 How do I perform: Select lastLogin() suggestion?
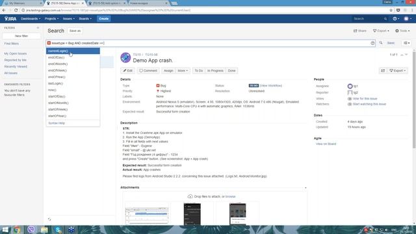click(73, 84)
